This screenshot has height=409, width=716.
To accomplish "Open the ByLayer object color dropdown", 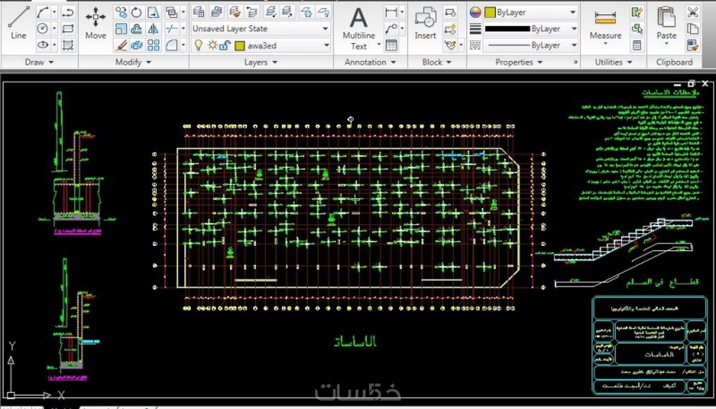I will [573, 12].
